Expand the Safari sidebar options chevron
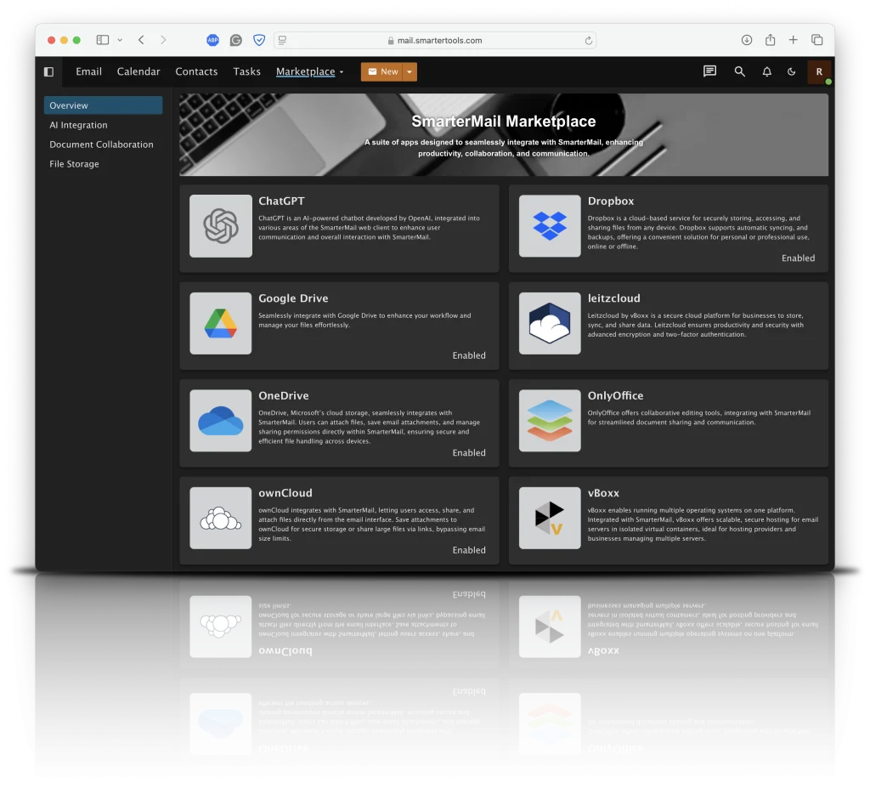 [x=120, y=40]
